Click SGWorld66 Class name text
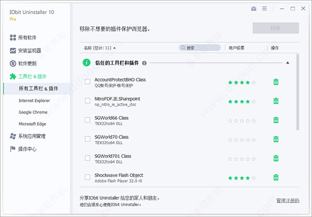This screenshot has height=217, width=312. pyautogui.click(x=111, y=118)
